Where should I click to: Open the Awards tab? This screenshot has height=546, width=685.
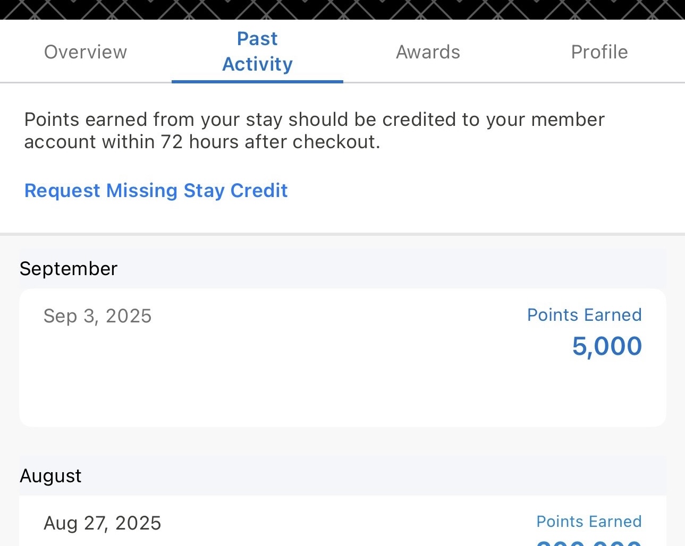(428, 52)
